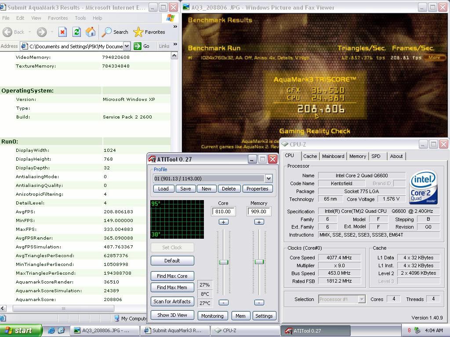Increase Memory clock with plus button
The height and width of the screenshot is (337, 450).
tap(259, 222)
